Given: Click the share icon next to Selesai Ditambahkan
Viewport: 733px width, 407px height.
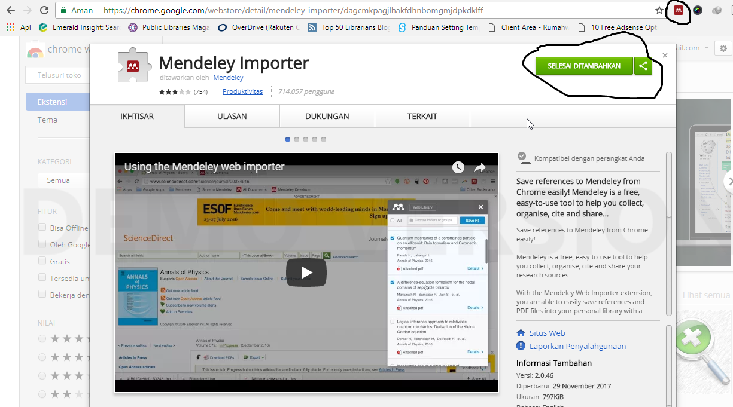Looking at the screenshot, I should coord(643,66).
